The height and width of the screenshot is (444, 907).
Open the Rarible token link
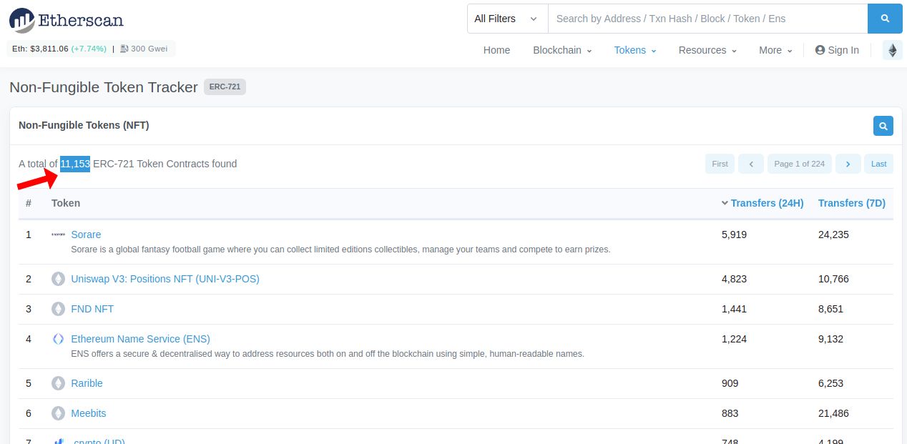click(x=87, y=383)
